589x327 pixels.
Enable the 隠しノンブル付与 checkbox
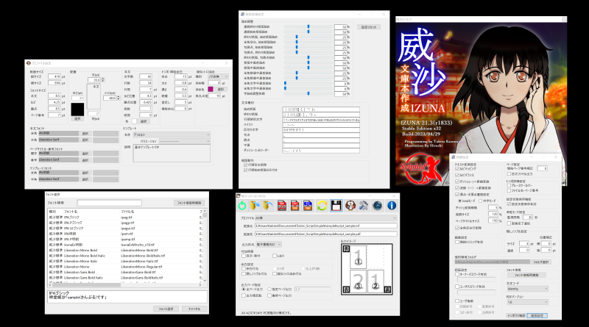244,274
